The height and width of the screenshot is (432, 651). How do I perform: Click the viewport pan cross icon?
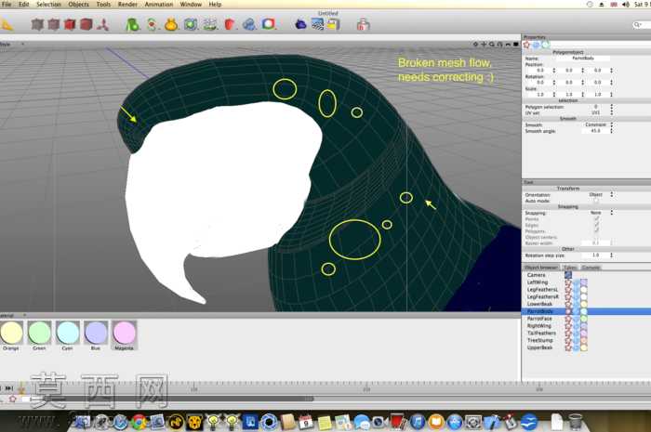(x=484, y=44)
